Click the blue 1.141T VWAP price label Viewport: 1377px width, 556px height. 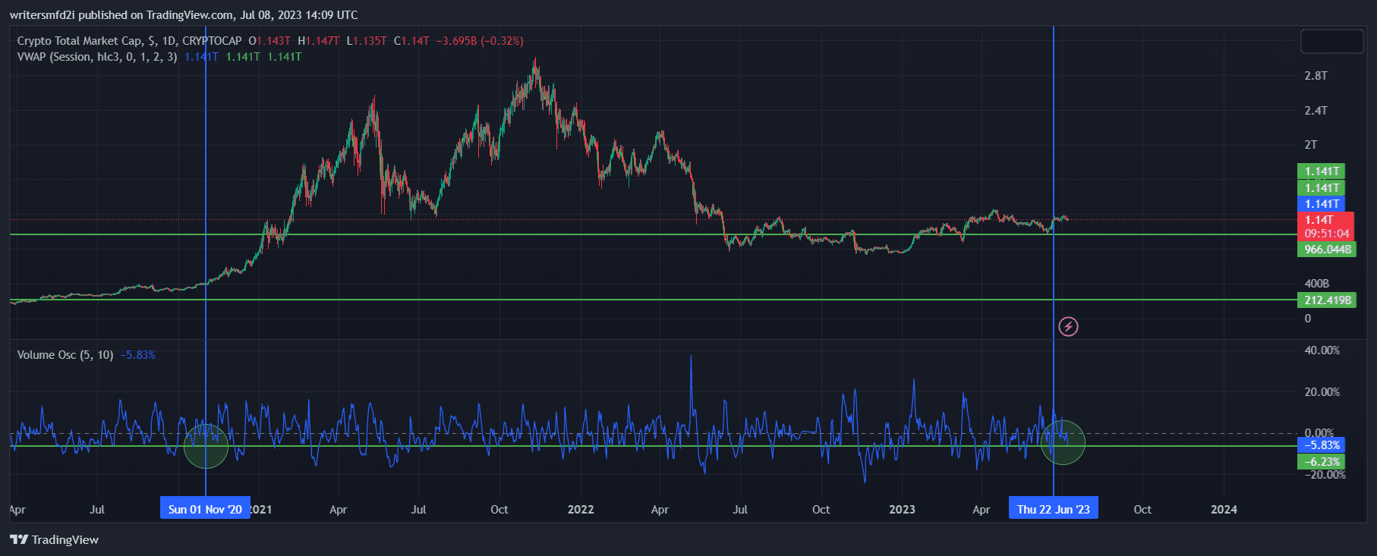(1322, 203)
